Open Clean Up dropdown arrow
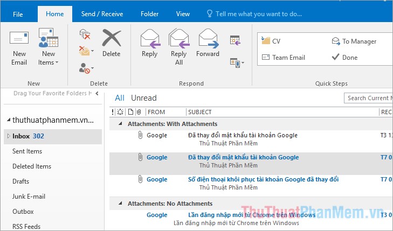This screenshot has height=231, width=393. point(93,51)
